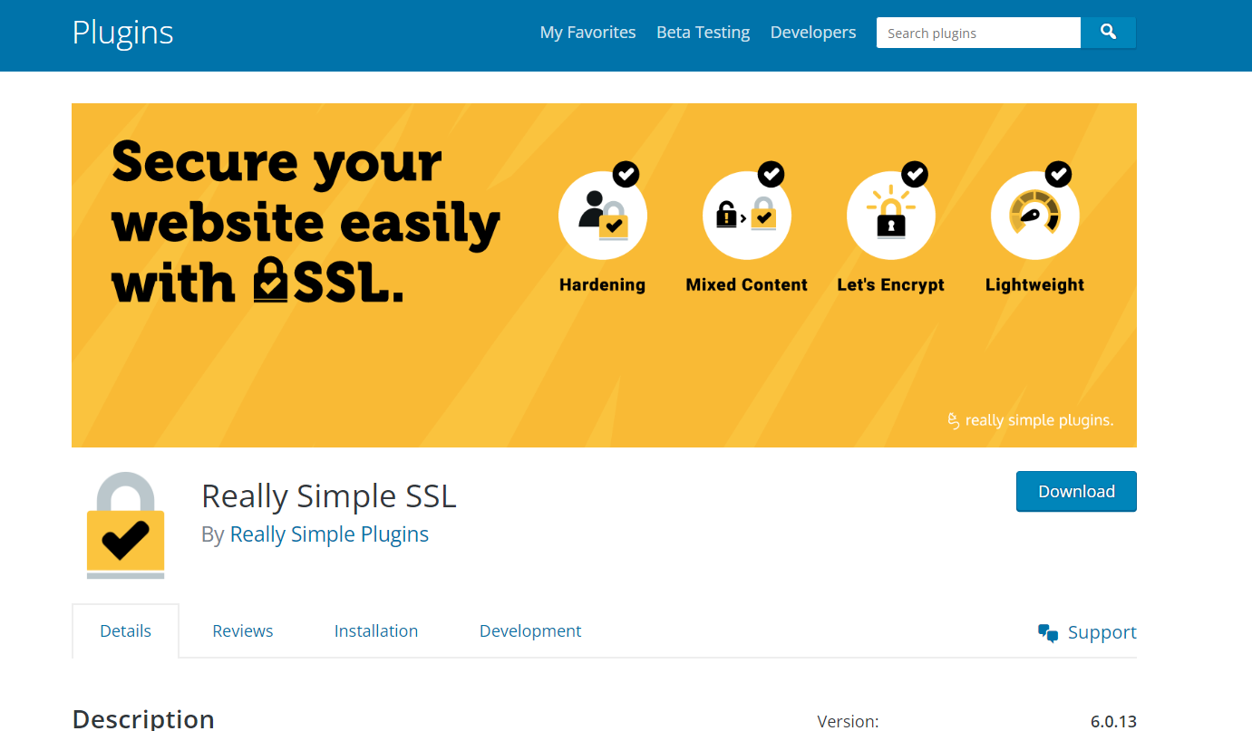Screen dimensions: 1252x731
Task: Click the 'Secure your website easily' banner headline
Action: click(306, 223)
